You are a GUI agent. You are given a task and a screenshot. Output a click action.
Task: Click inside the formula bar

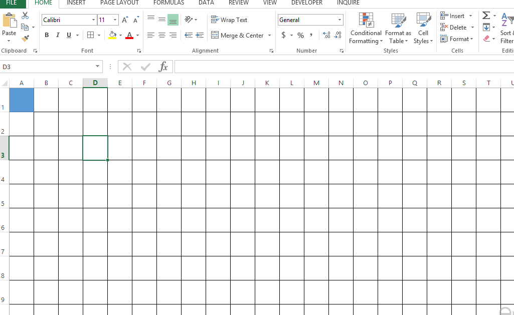344,67
